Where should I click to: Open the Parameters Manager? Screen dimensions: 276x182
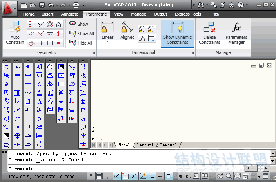point(236,32)
